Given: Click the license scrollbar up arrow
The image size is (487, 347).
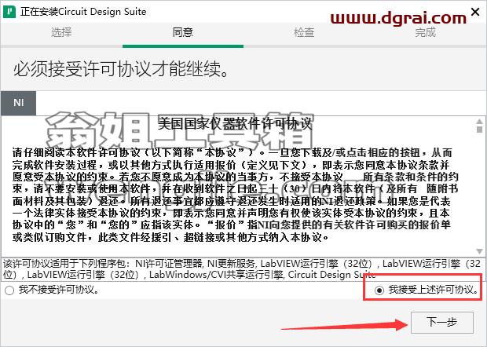Looking at the screenshot, I should [479, 122].
